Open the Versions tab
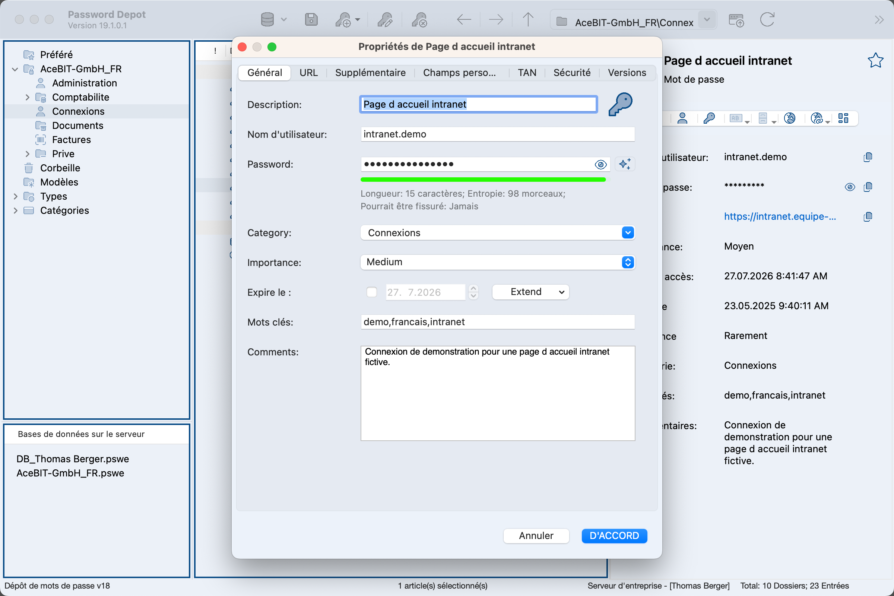This screenshot has height=596, width=894. click(627, 73)
